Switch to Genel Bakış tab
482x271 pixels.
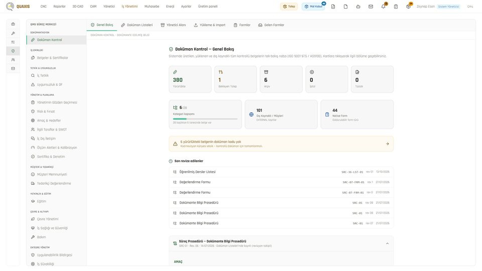coord(102,25)
